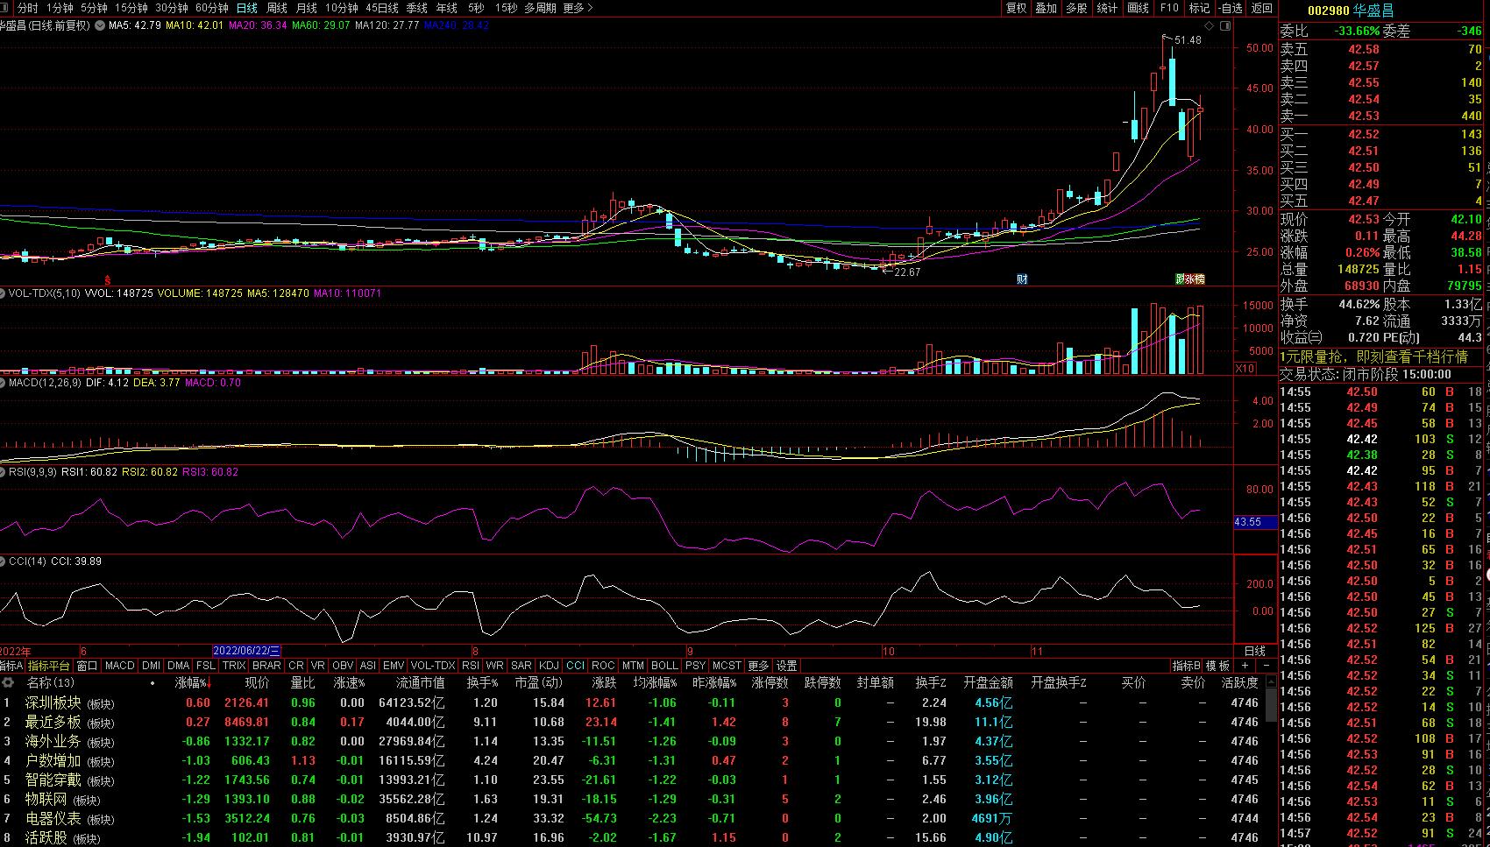
Task: Open the 指标平台 indicator platform
Action: point(48,666)
